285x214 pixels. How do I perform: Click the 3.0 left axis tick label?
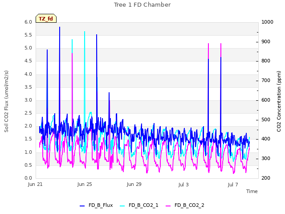(28, 100)
